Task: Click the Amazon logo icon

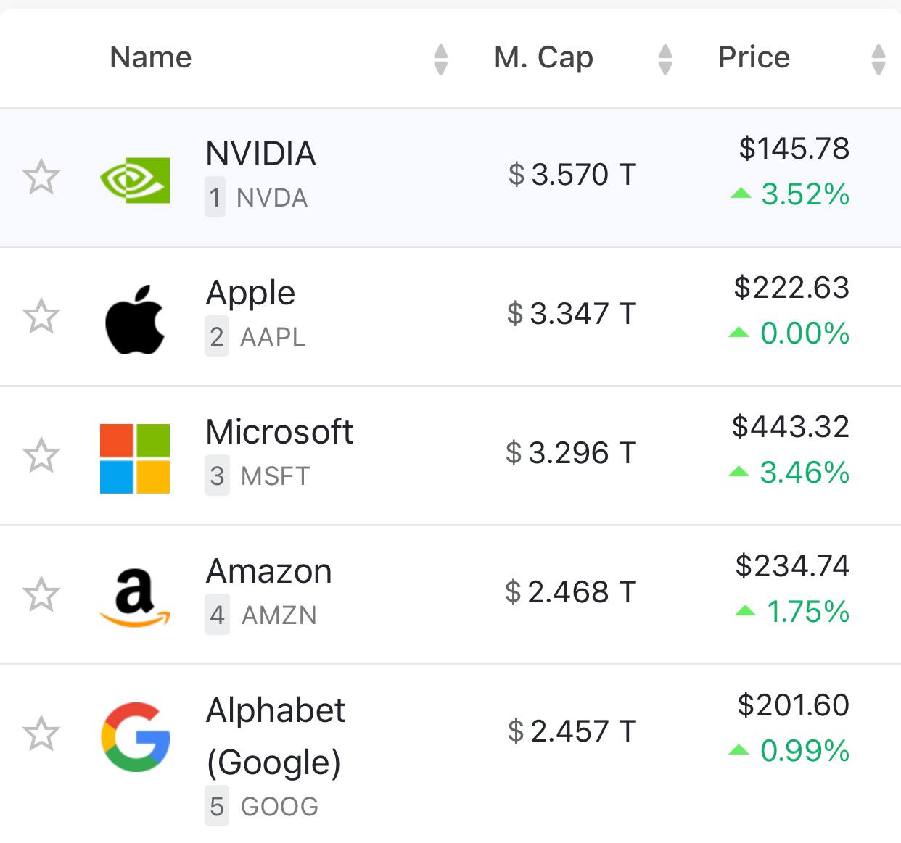Action: coord(135,597)
